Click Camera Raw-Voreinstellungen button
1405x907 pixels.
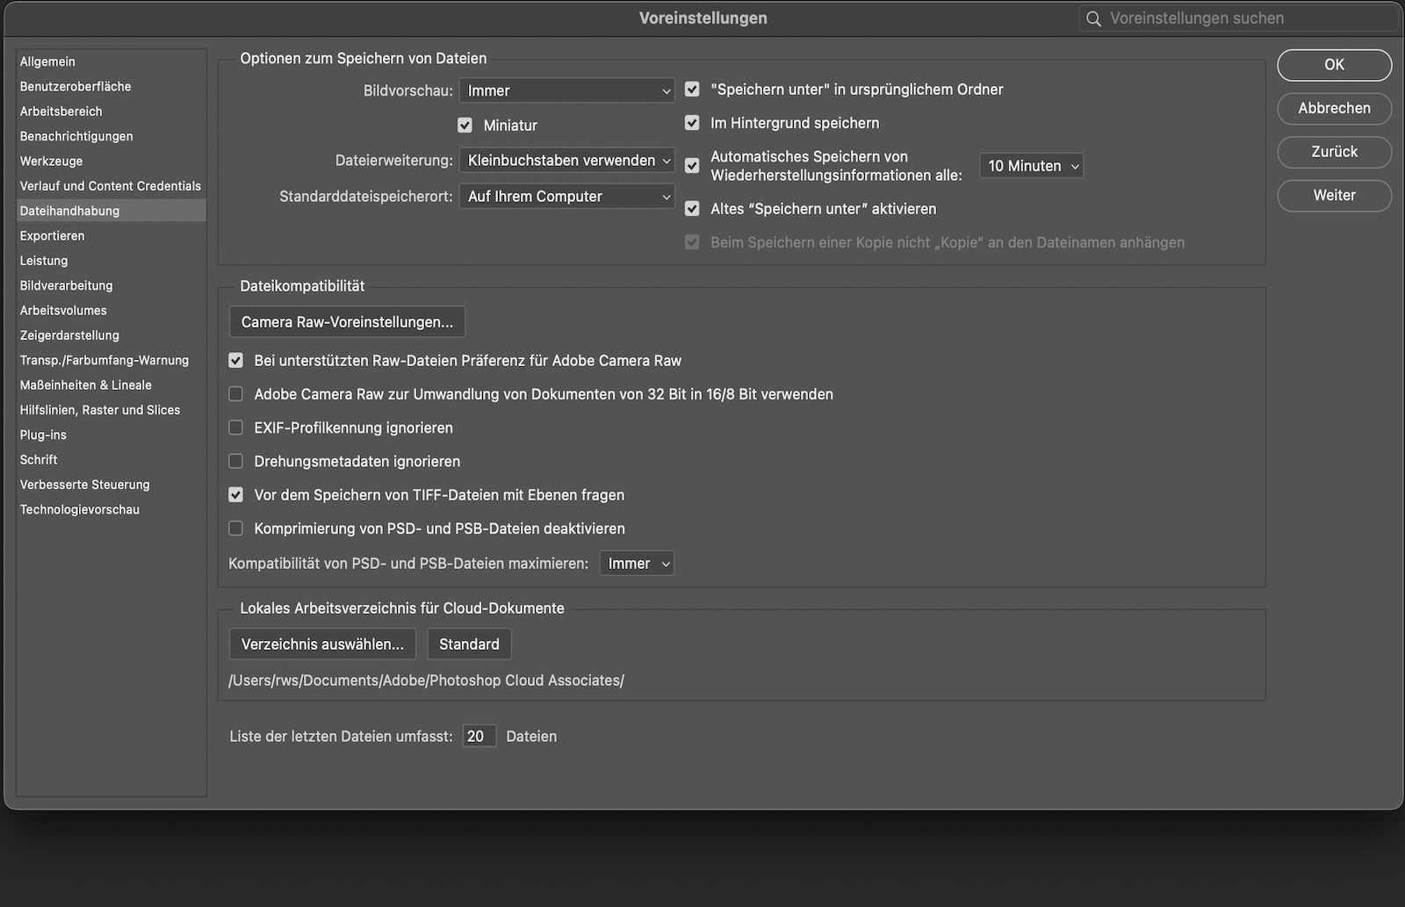[x=347, y=322]
